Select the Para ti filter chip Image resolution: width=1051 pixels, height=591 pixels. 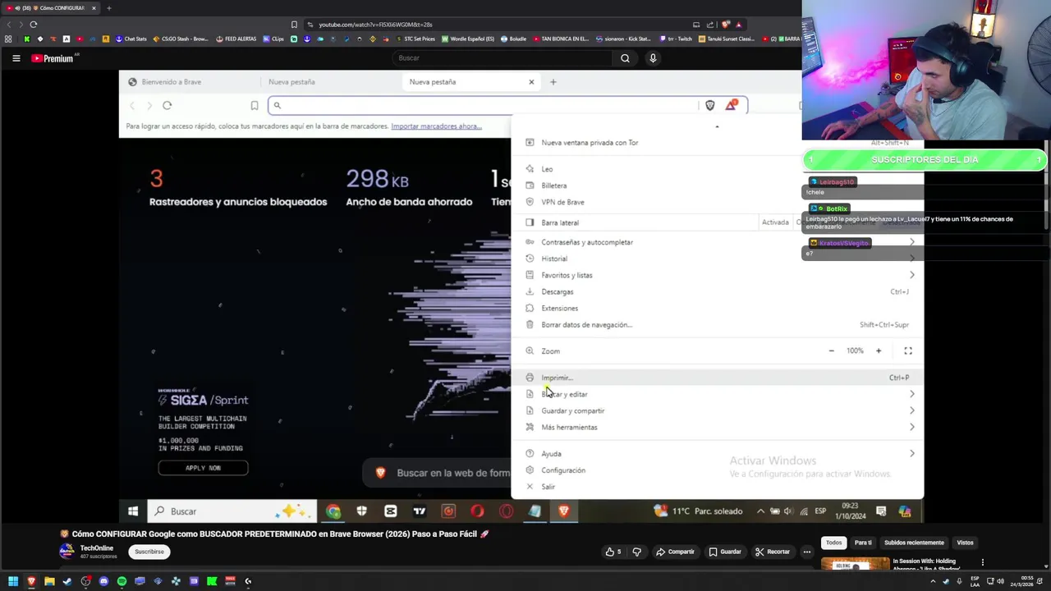coord(863,543)
